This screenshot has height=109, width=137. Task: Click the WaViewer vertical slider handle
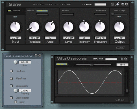coord(127,91)
